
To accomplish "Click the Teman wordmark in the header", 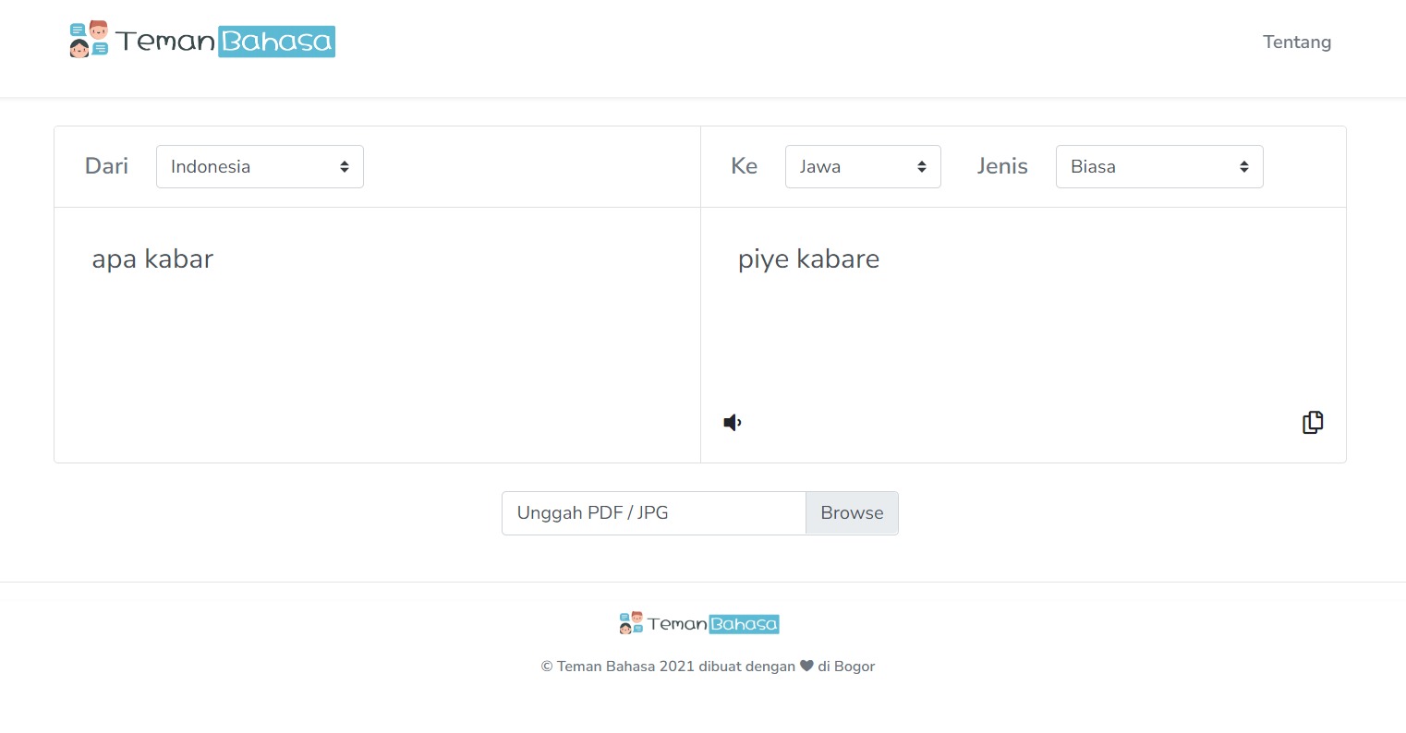I will [x=165, y=42].
